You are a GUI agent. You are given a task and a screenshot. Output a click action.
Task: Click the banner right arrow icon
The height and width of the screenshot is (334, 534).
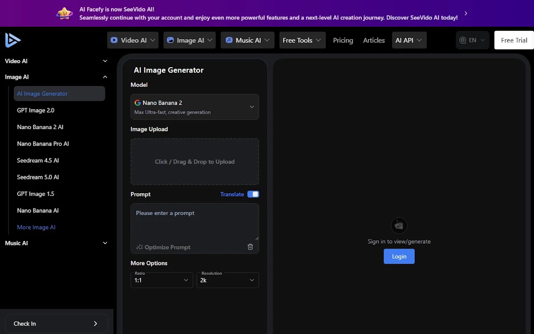click(466, 13)
